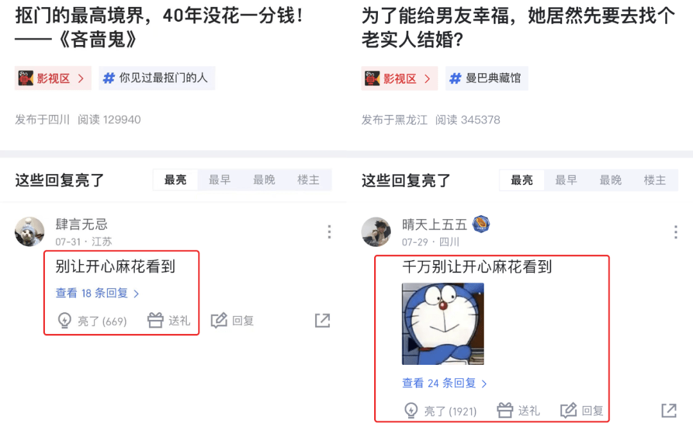Expand 查看 18 条回复 replies
Image resolution: width=693 pixels, height=431 pixels.
click(x=98, y=293)
